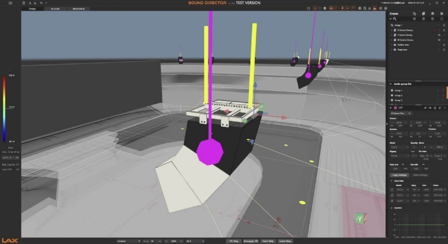448x244 pixels.
Task: Click lock icon on Audien area row
Action: [444, 45]
